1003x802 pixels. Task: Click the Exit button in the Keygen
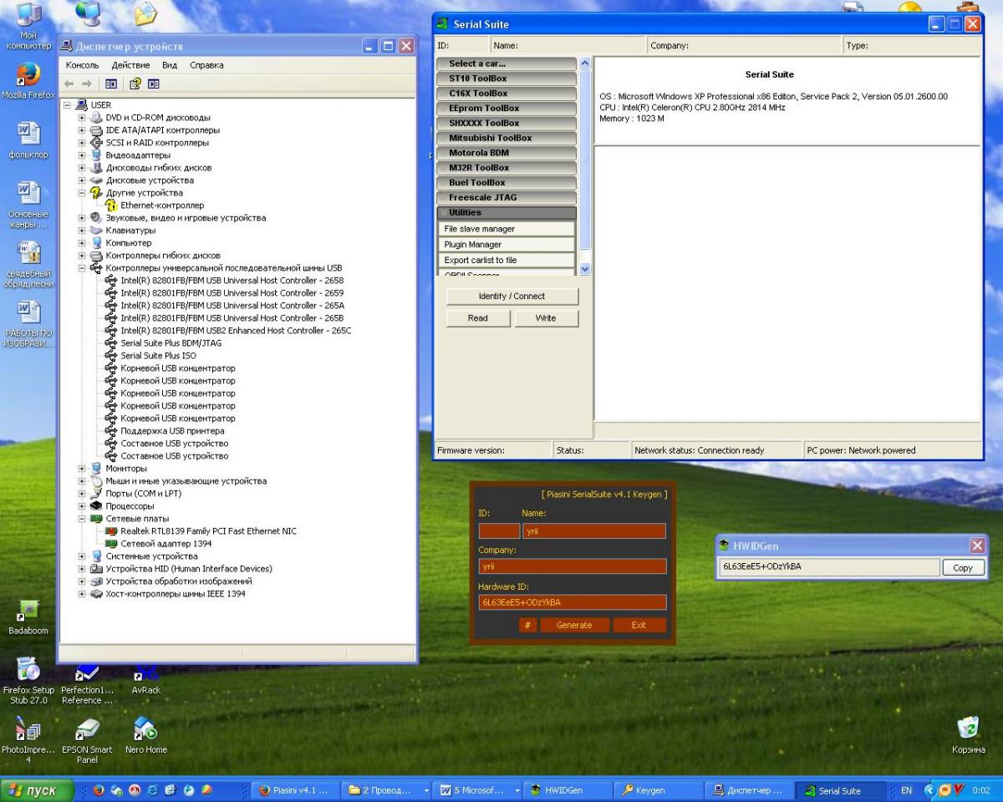[639, 625]
